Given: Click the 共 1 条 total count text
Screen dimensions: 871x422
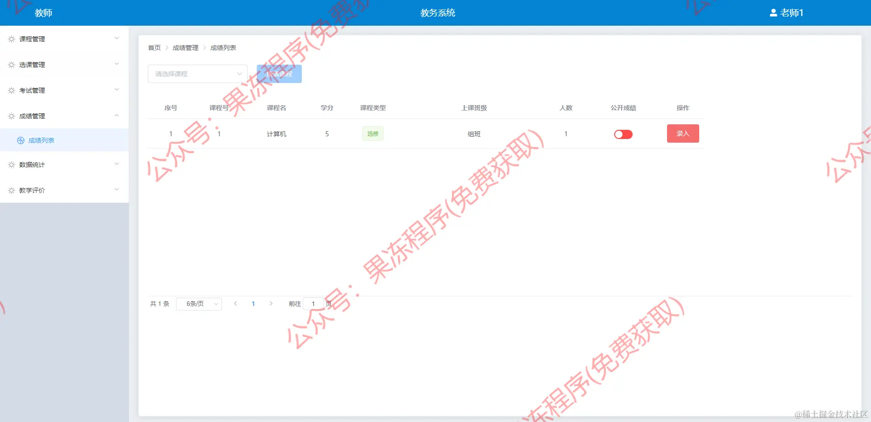Looking at the screenshot, I should [x=160, y=304].
